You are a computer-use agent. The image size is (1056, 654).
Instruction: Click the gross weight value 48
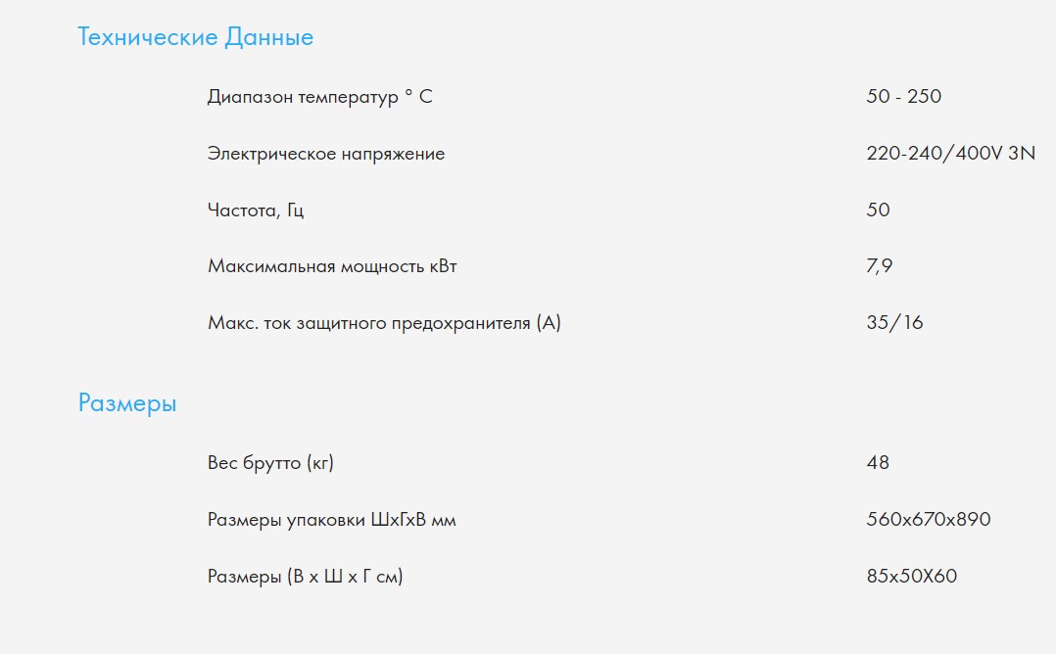coord(878,463)
